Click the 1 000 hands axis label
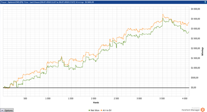 point(48,98)
